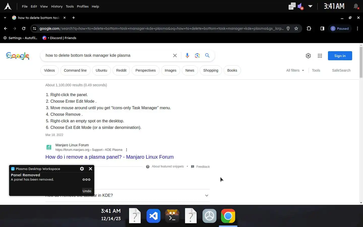Filter results by Perspectives
This screenshot has width=363, height=227.
tap(145, 70)
